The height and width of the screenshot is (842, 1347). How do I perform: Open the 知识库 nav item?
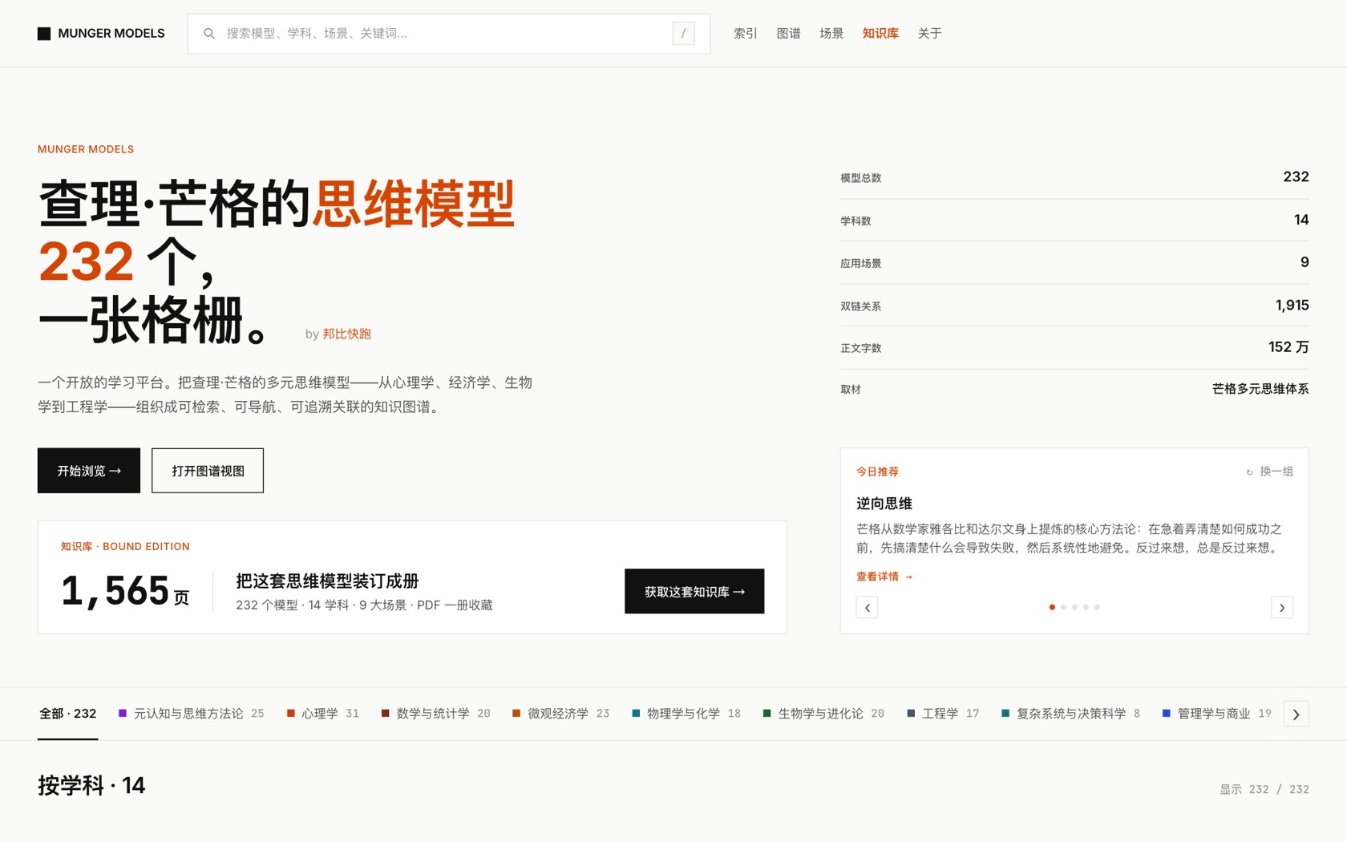(880, 34)
